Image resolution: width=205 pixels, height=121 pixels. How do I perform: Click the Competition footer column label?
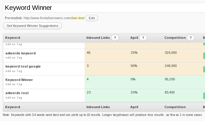[x=175, y=107]
